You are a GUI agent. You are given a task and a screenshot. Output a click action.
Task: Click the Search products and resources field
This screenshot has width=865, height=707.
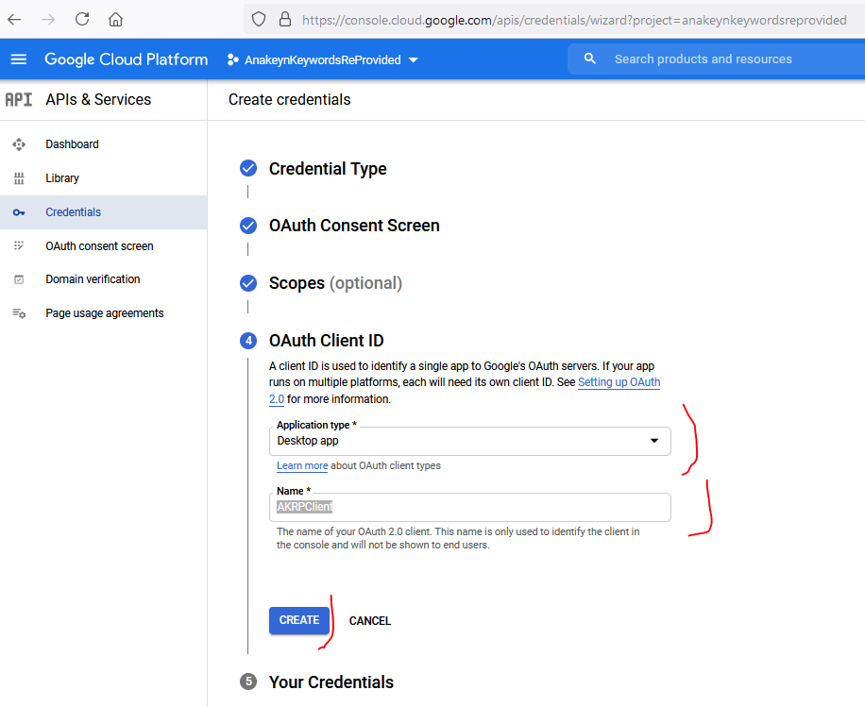click(716, 59)
